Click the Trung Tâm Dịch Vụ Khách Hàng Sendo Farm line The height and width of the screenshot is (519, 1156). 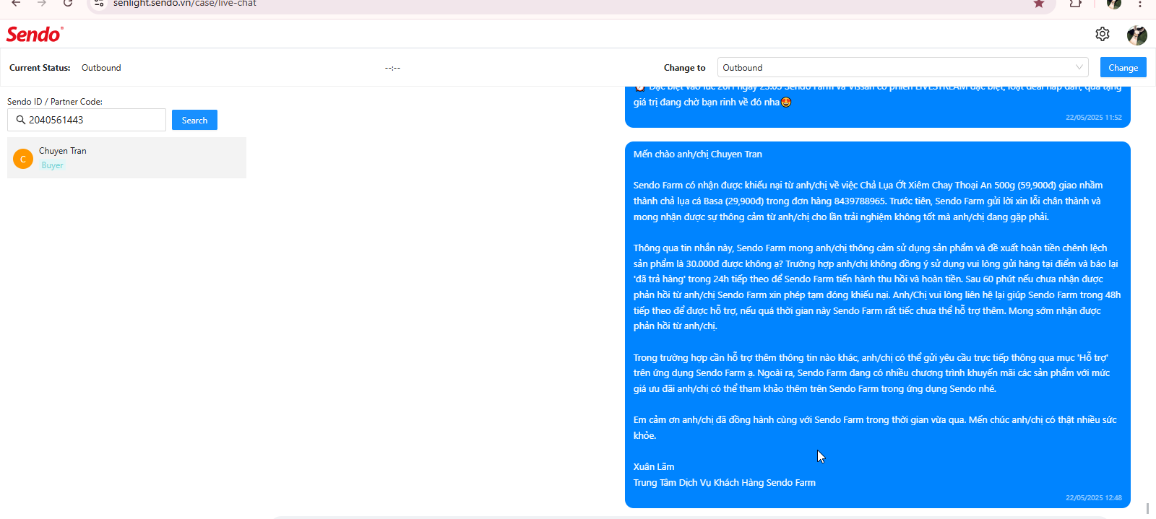pyautogui.click(x=724, y=483)
